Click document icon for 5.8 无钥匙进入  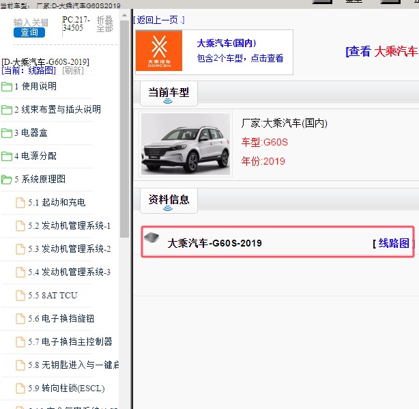pyautogui.click(x=20, y=365)
